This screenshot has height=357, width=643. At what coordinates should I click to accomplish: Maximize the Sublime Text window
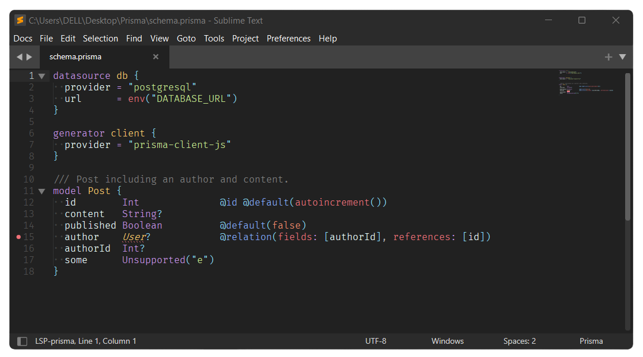582,20
